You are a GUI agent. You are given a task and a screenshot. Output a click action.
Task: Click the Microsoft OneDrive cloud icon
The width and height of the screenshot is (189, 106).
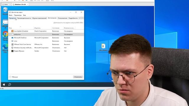pyautogui.click(x=12, y=38)
